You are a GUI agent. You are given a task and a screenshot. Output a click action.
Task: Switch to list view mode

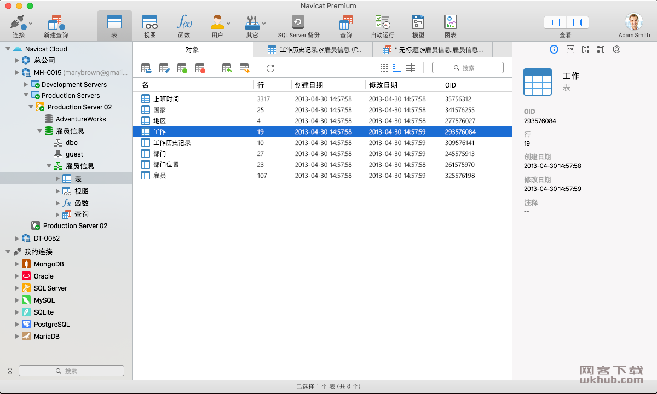pos(397,68)
